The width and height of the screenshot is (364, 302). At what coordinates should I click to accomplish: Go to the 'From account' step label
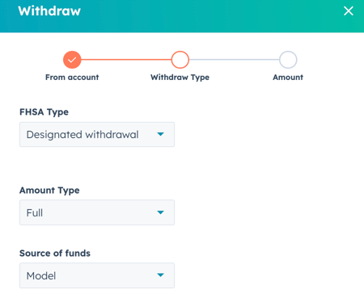coord(72,78)
